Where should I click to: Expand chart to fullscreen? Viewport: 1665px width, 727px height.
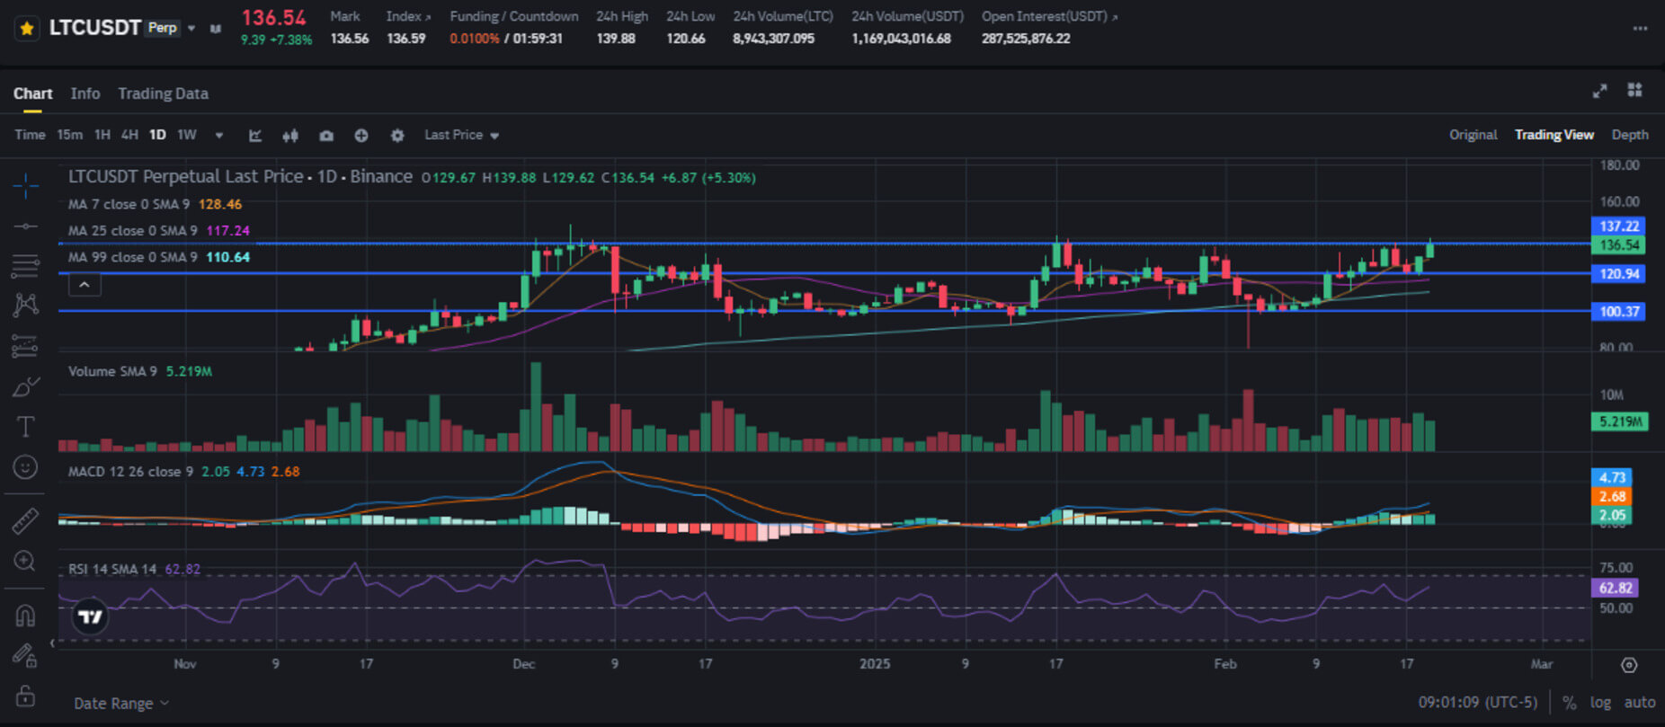click(x=1599, y=91)
